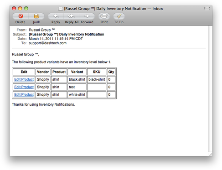The image size is (222, 170).
Task: Click the black shirt variant cell
Action: point(77,79)
